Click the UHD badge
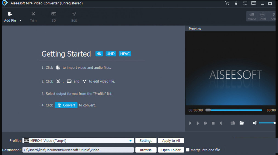278x155 pixels. pos(111,54)
